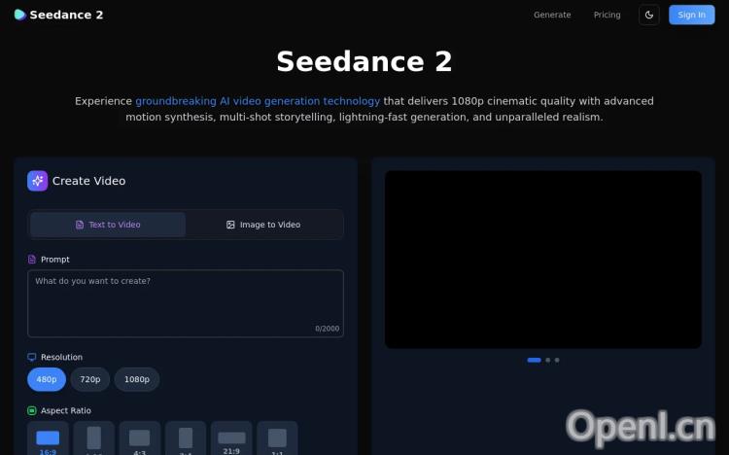The height and width of the screenshot is (455, 729).
Task: Select 480p resolution
Action: point(47,379)
